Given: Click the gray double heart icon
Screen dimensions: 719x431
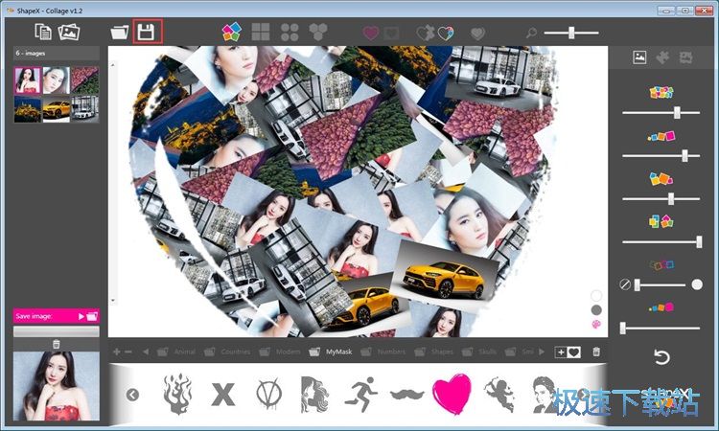Looking at the screenshot, I should (x=477, y=34).
